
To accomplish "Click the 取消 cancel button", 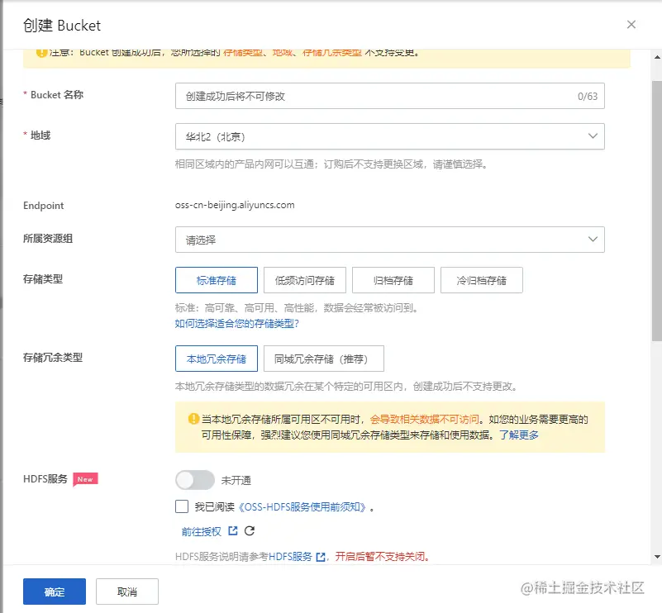I will [127, 592].
